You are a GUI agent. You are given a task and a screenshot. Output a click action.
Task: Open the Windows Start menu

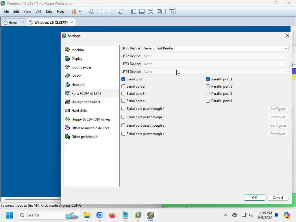9,215
